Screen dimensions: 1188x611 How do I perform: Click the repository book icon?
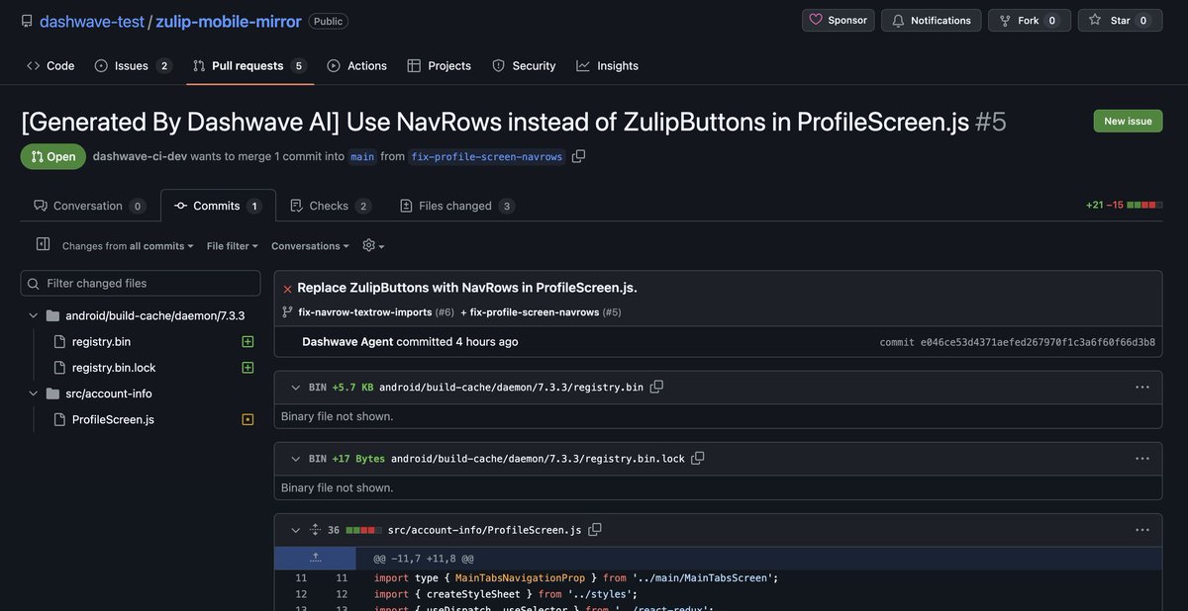[27, 21]
